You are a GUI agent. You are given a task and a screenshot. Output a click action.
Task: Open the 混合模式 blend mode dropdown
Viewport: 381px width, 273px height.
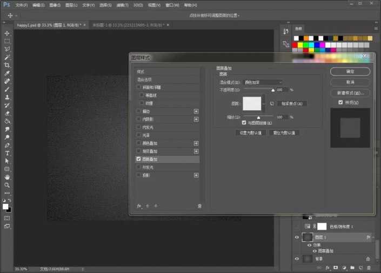point(262,82)
